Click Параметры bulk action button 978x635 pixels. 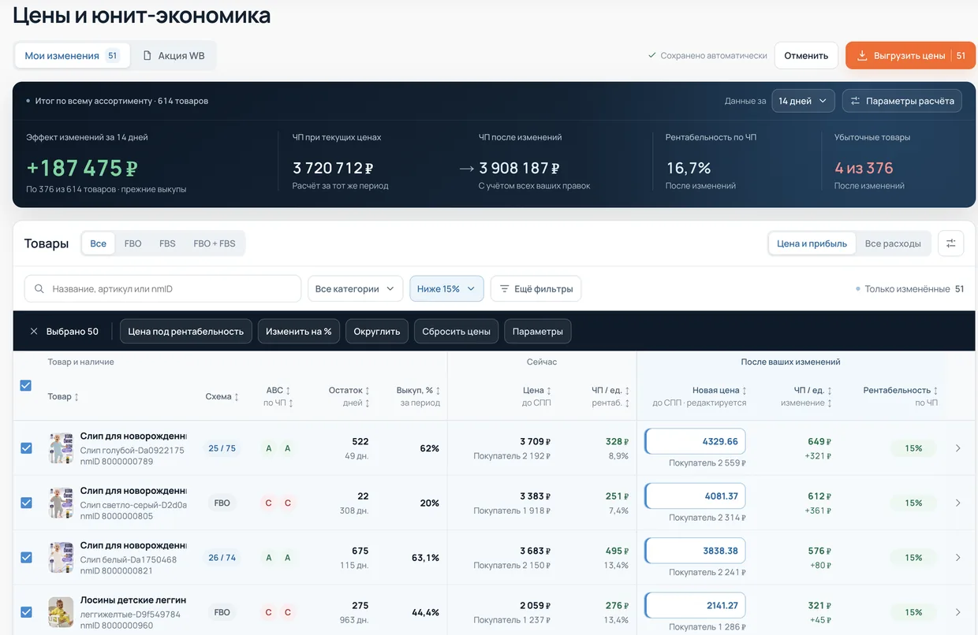(x=538, y=332)
